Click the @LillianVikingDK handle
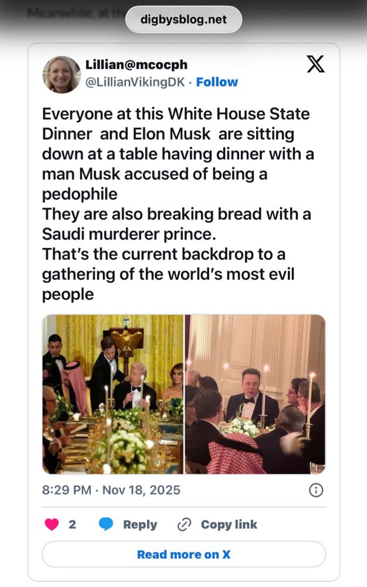 coord(135,82)
